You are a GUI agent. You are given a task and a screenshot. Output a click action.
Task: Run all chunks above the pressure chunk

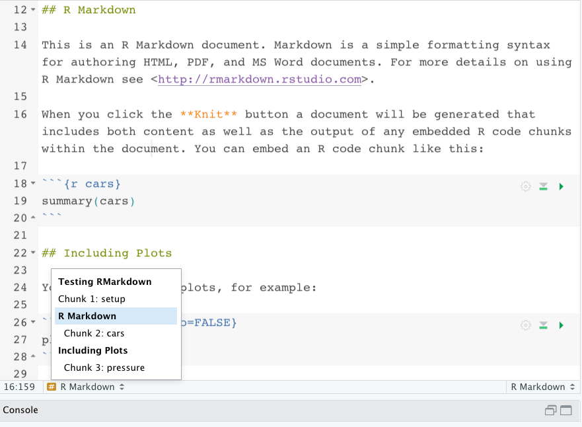click(x=544, y=325)
